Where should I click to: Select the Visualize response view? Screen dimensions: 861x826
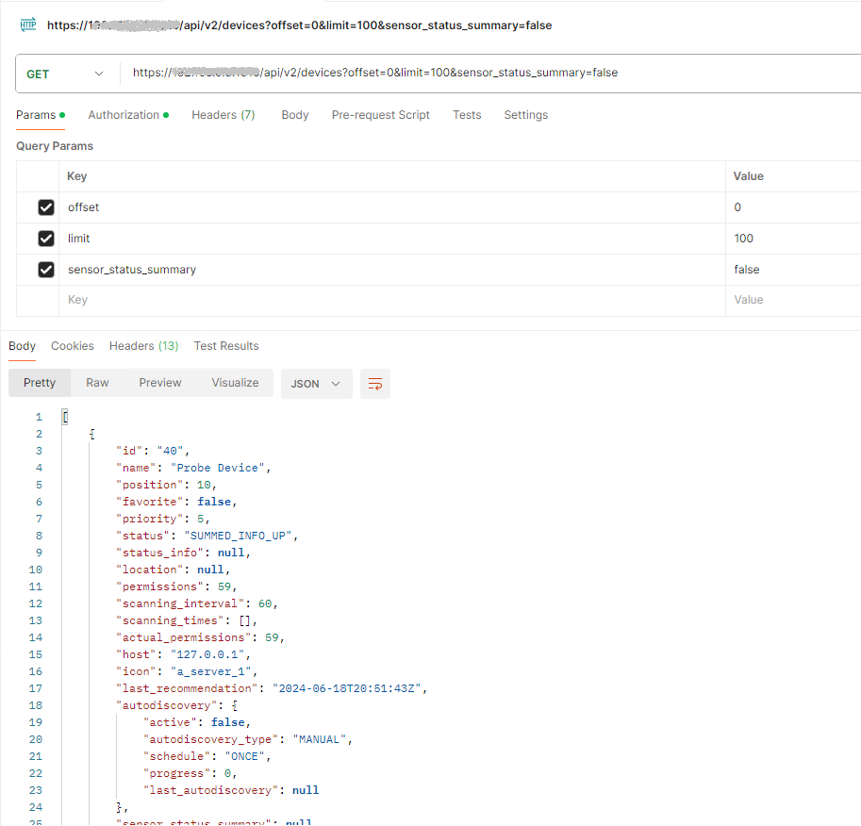point(235,383)
